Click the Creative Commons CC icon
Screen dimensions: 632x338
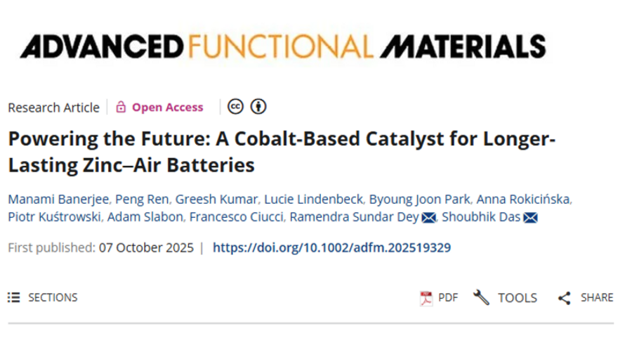236,107
